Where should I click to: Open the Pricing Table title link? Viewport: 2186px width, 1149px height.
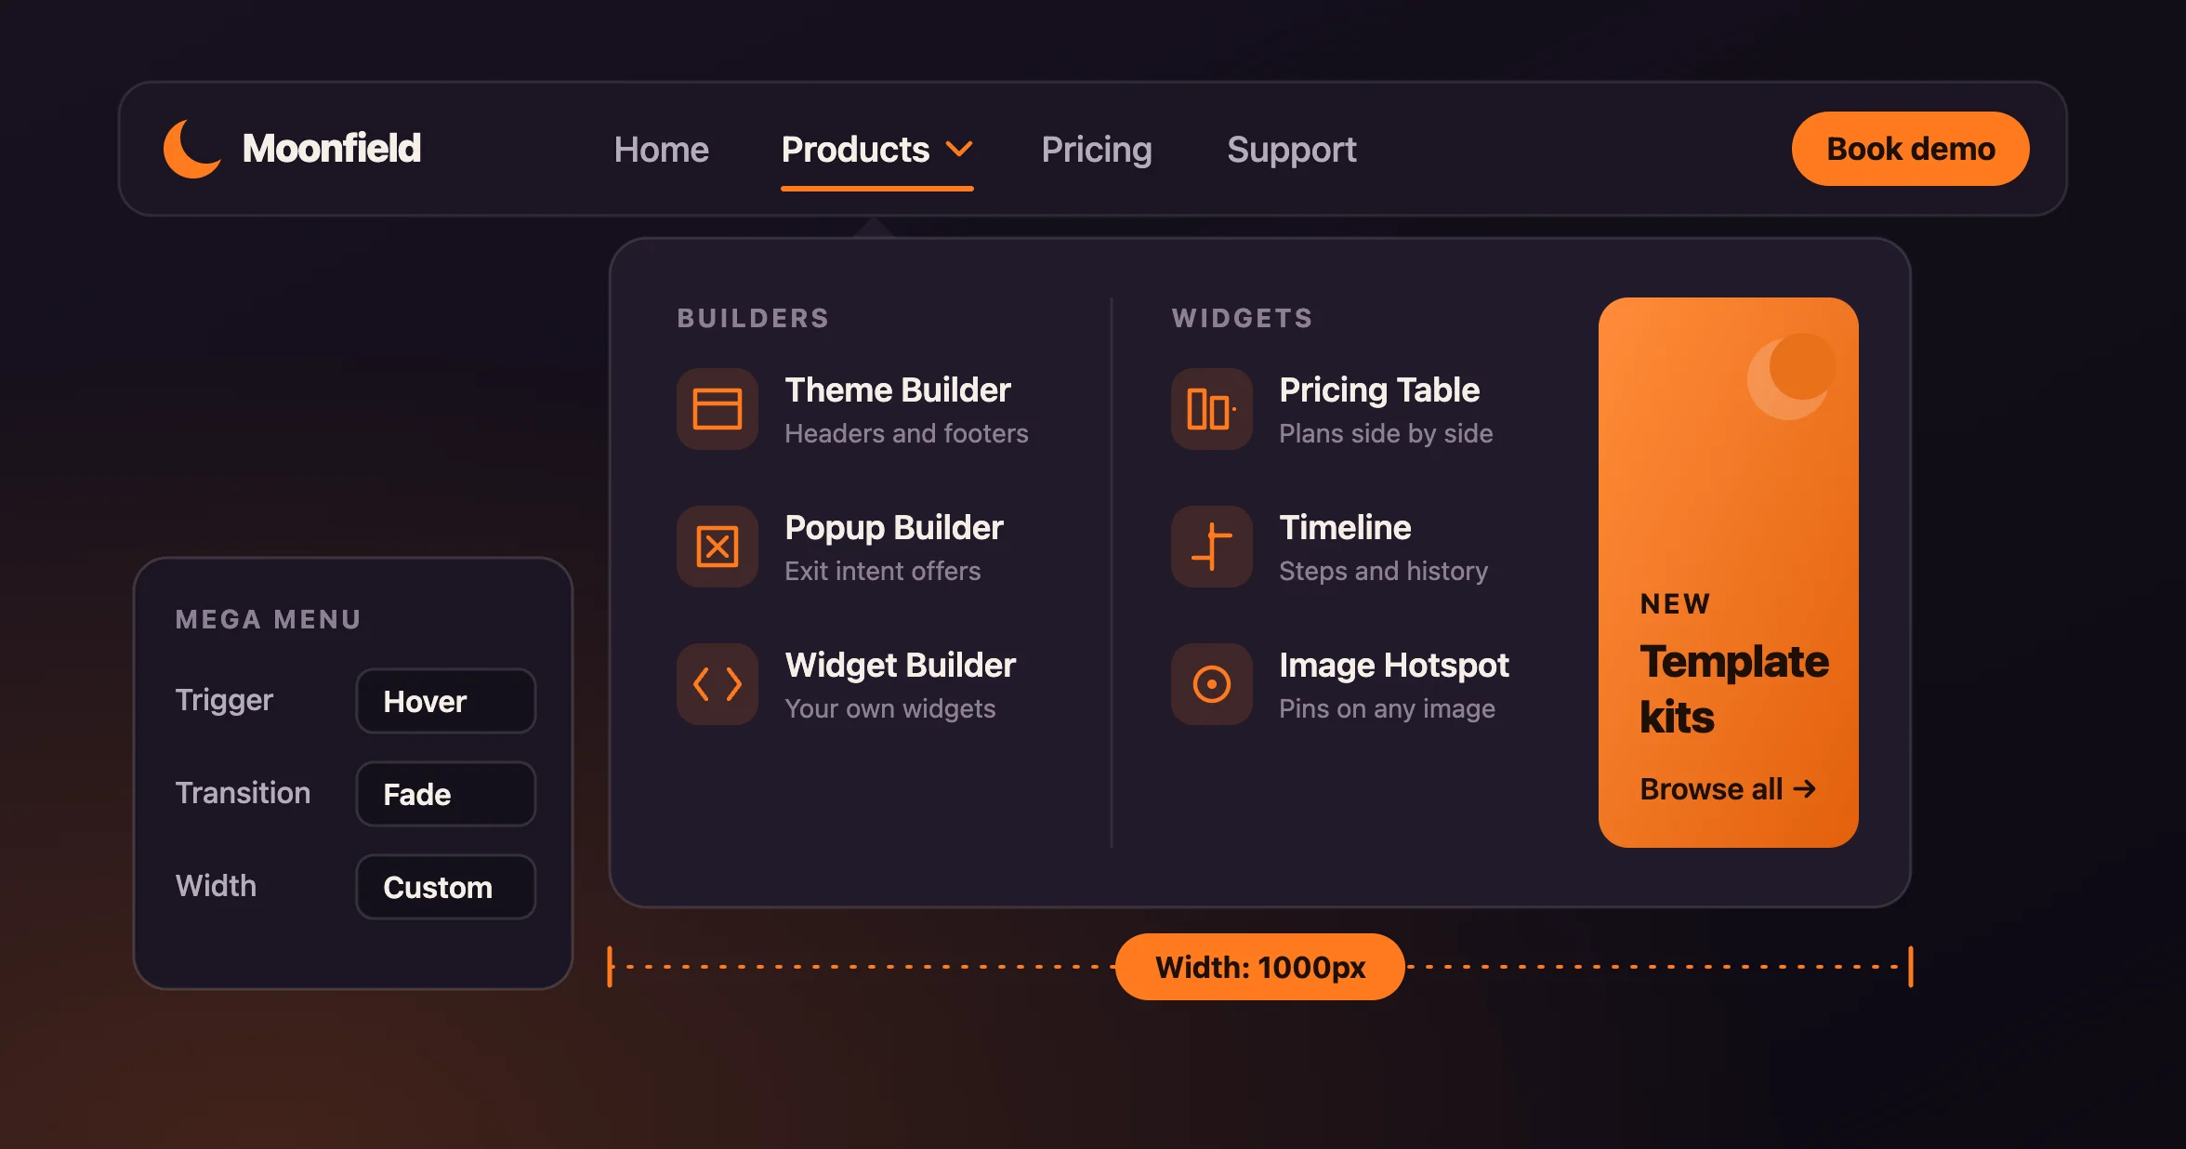1379,390
